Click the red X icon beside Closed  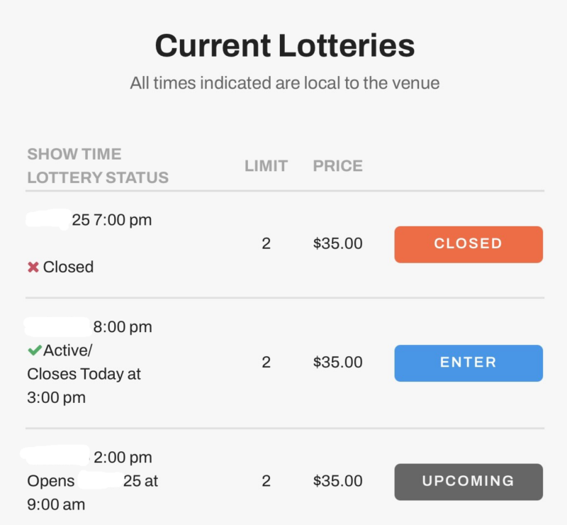[x=33, y=267]
